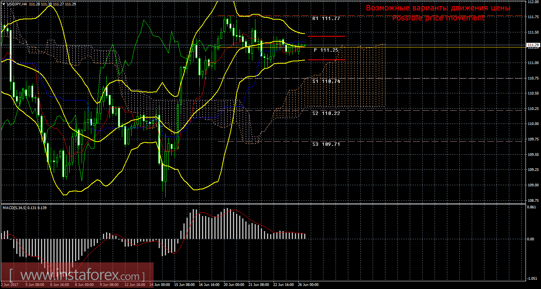Click the 26 Jun 00:00 time label
Viewport: 541px width, 289px height.
[x=308, y=285]
